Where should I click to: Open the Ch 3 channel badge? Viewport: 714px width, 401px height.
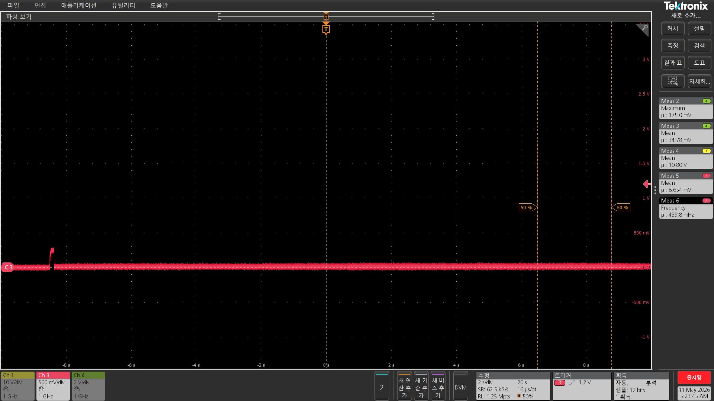coord(53,386)
